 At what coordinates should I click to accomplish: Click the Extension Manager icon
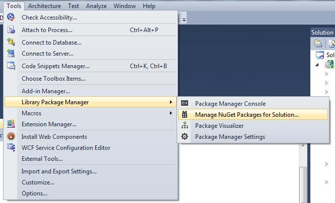[x=11, y=124]
